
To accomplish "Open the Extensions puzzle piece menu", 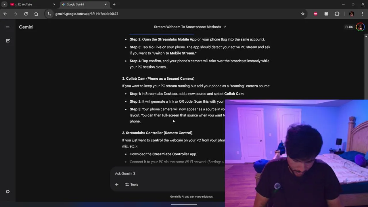I will (337, 14).
